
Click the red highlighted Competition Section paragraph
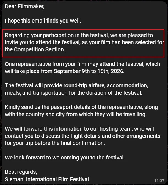coord(83,43)
